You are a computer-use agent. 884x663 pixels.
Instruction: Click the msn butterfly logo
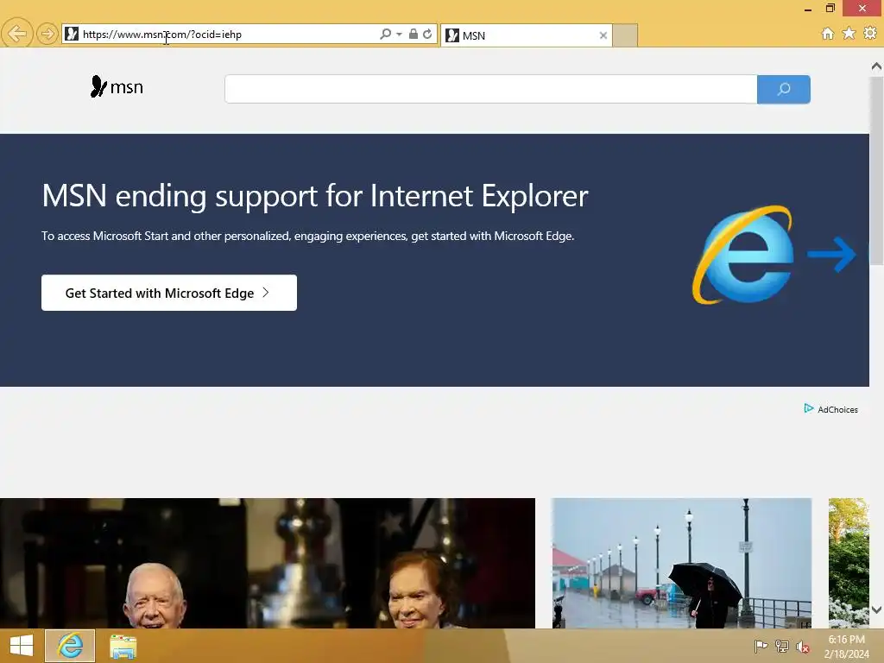[x=117, y=87]
